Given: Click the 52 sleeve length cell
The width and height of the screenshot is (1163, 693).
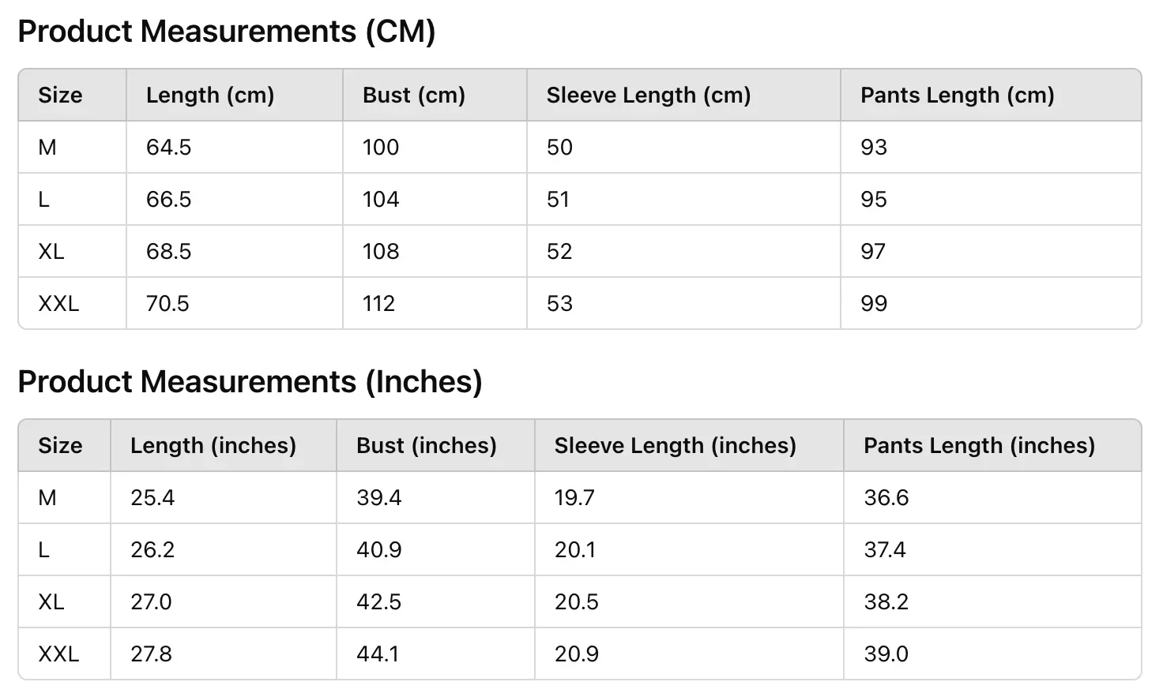Looking at the screenshot, I should (683, 252).
